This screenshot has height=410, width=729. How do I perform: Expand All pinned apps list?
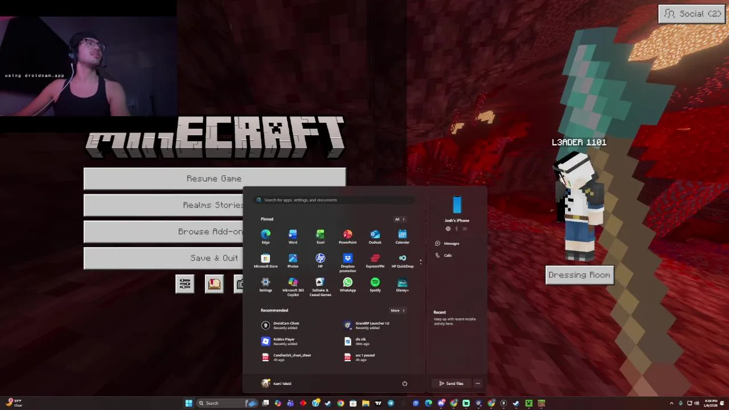(400, 219)
